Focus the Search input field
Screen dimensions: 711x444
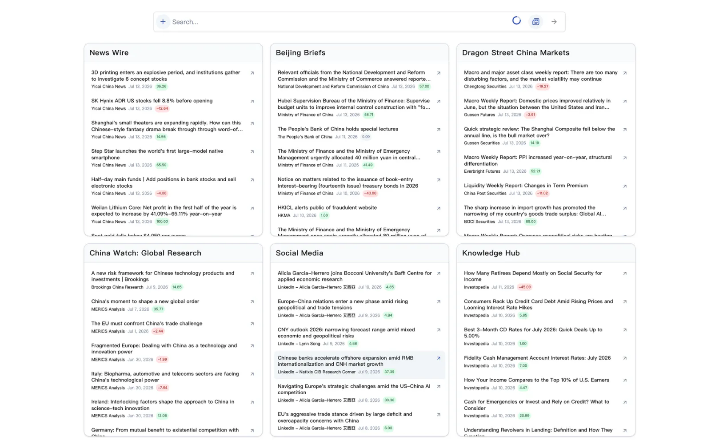coord(338,22)
